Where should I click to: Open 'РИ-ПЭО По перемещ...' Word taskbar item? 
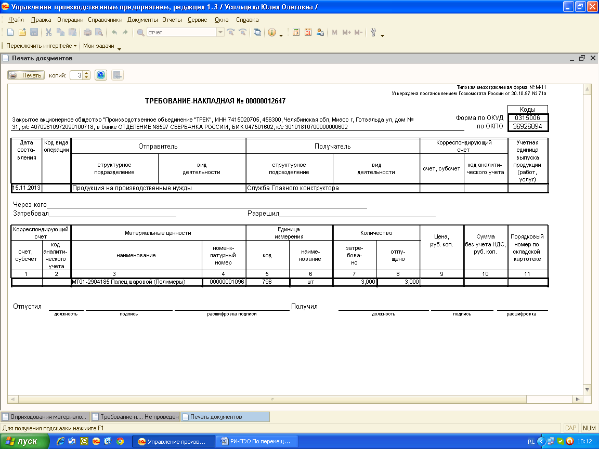pyautogui.click(x=256, y=442)
